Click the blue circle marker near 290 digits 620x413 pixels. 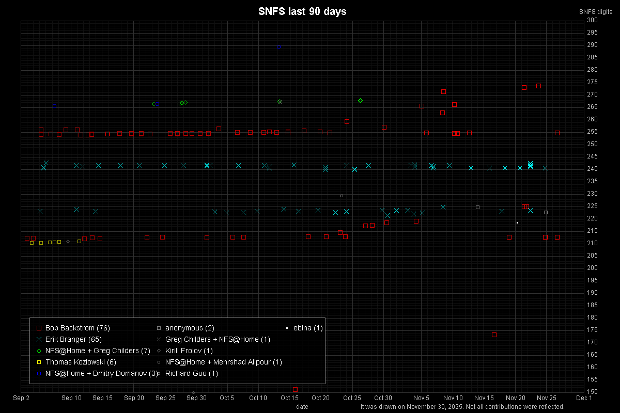[278, 46]
